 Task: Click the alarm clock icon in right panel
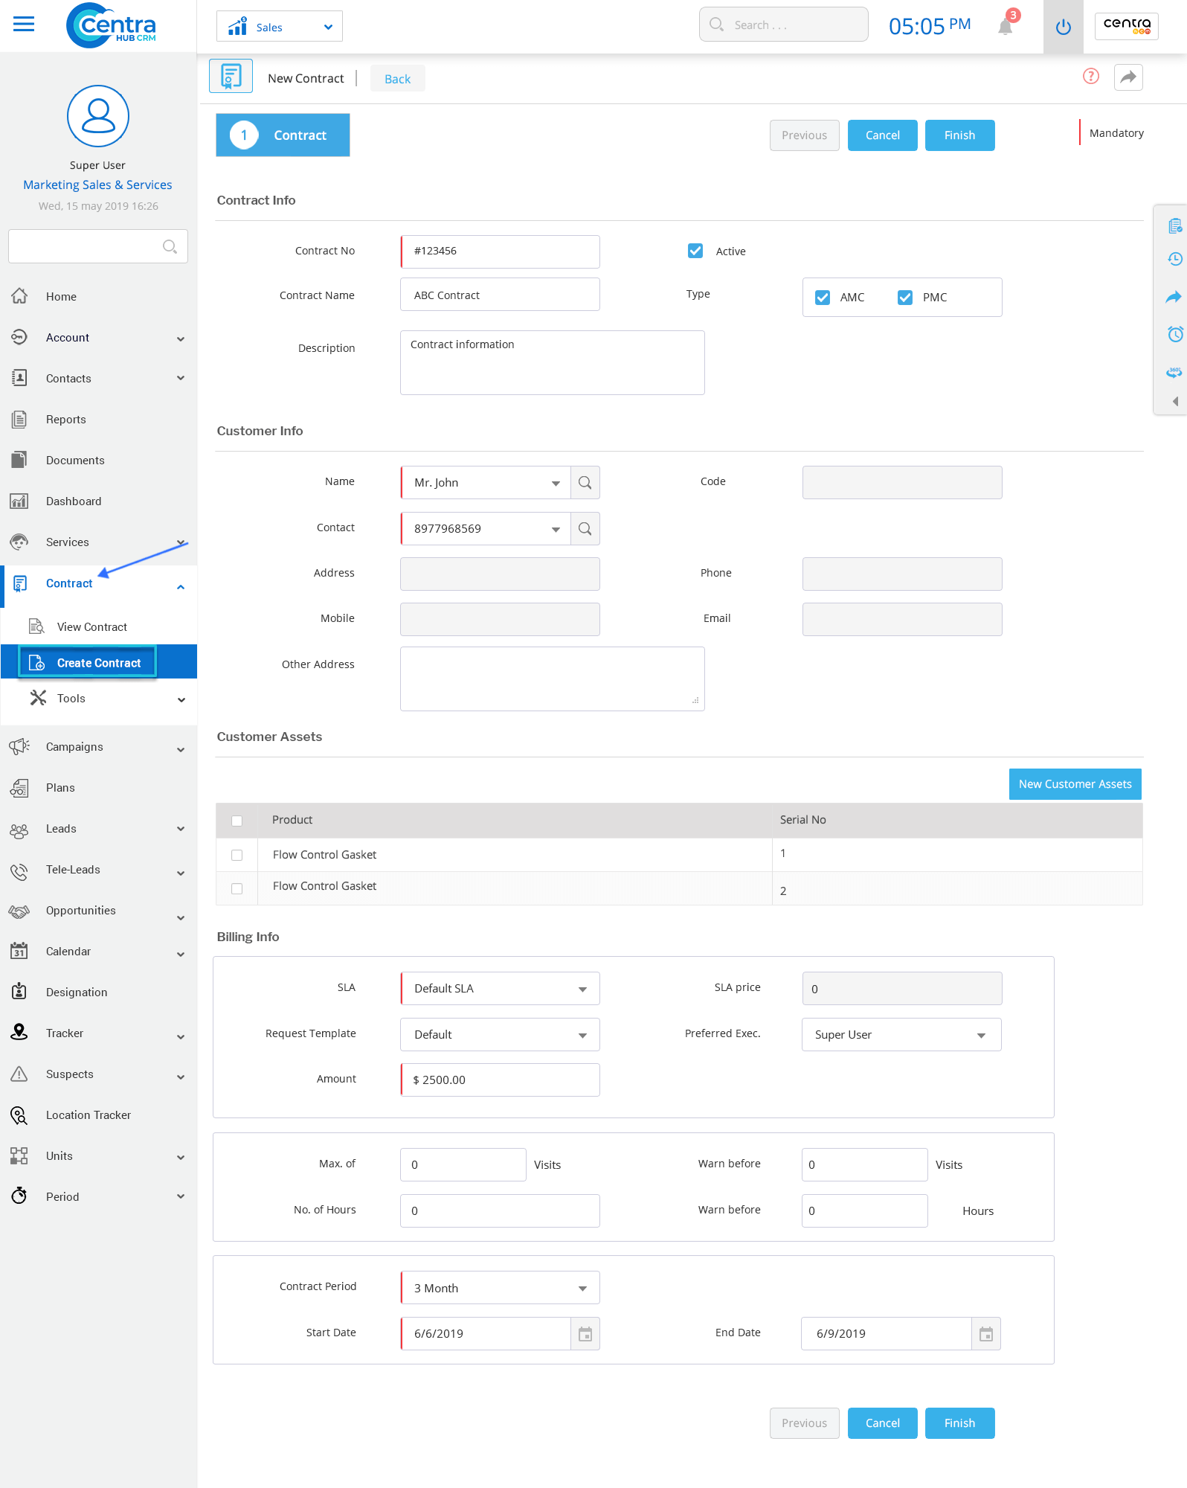(x=1174, y=334)
